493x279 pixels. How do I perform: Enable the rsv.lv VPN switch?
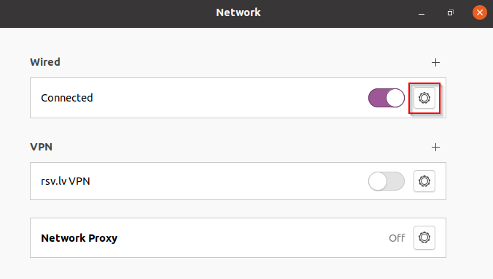point(387,181)
